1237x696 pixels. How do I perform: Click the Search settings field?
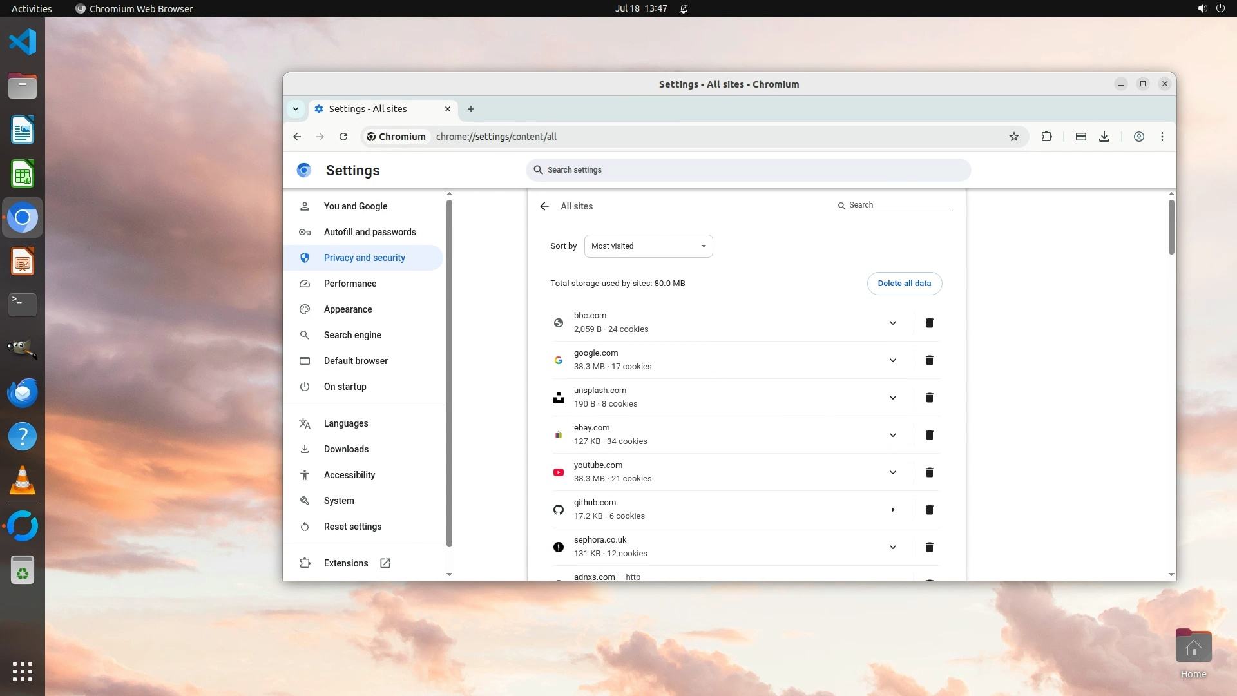pyautogui.click(x=747, y=170)
